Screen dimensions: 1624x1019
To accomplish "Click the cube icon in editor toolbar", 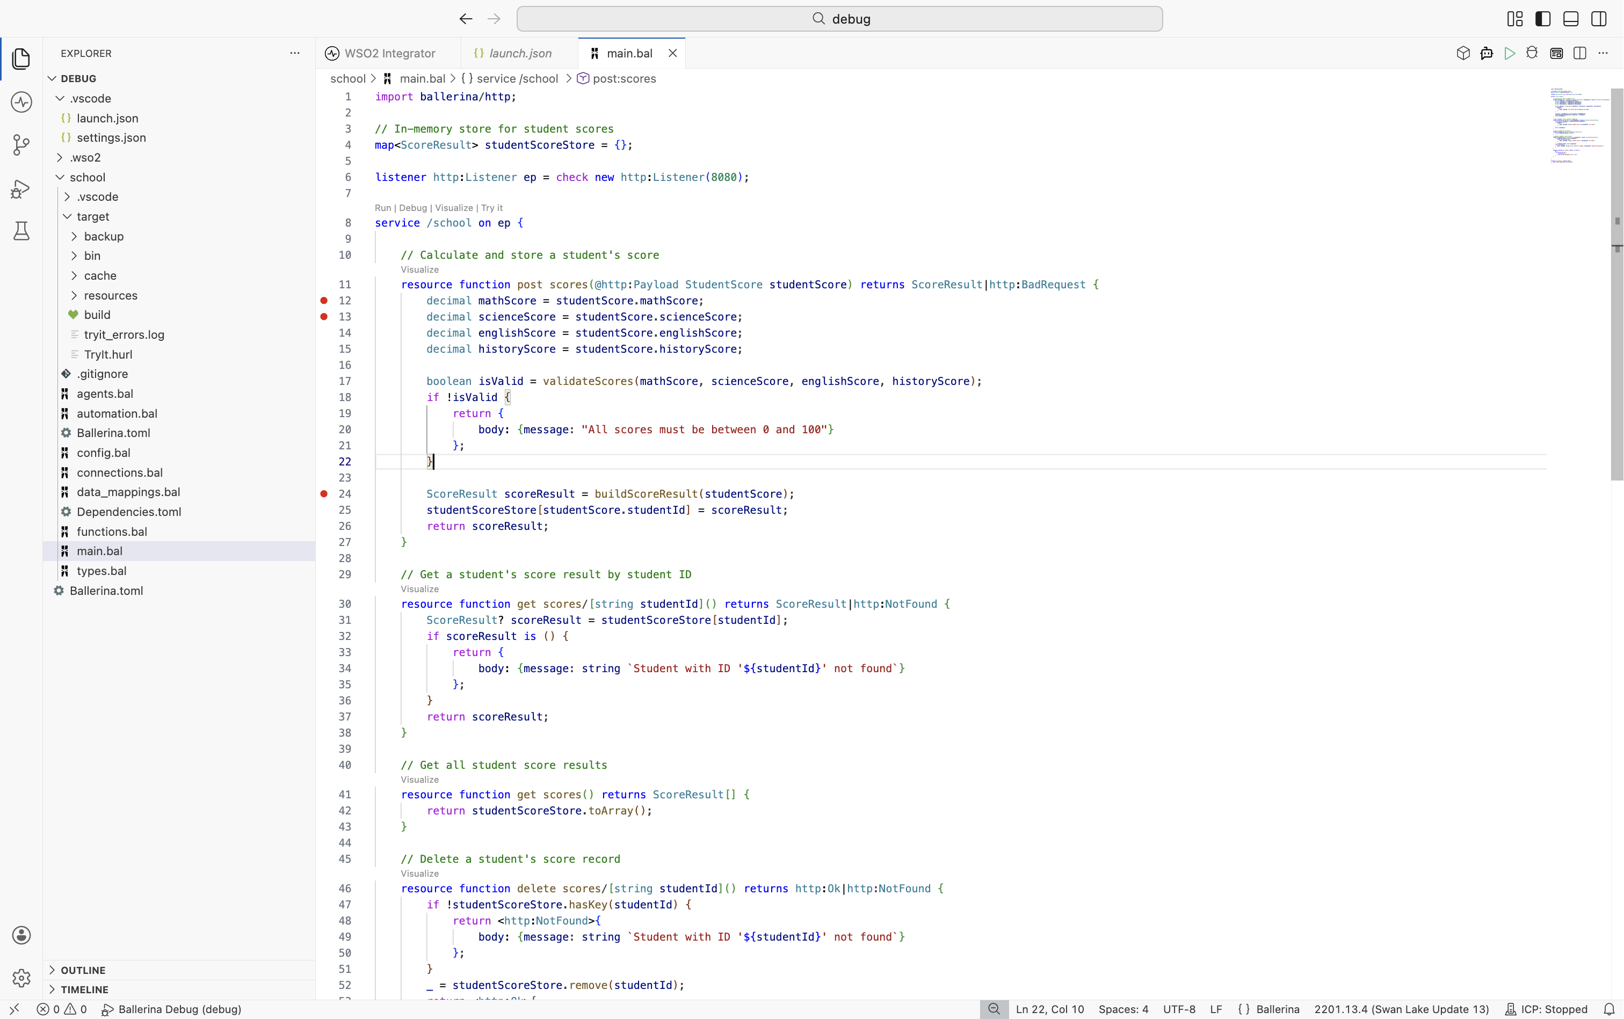I will click(x=1463, y=53).
